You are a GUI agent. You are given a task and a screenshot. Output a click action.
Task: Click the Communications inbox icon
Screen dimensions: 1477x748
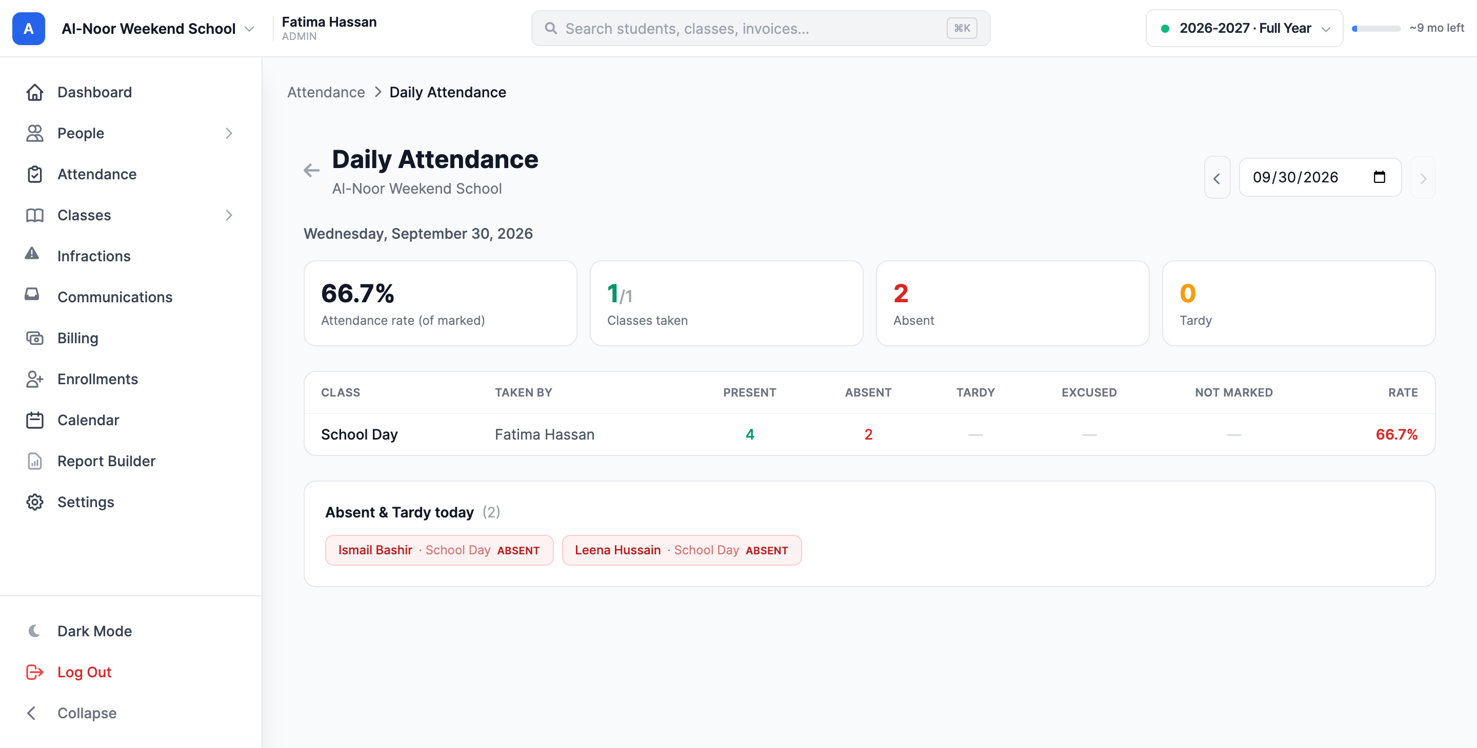32,295
